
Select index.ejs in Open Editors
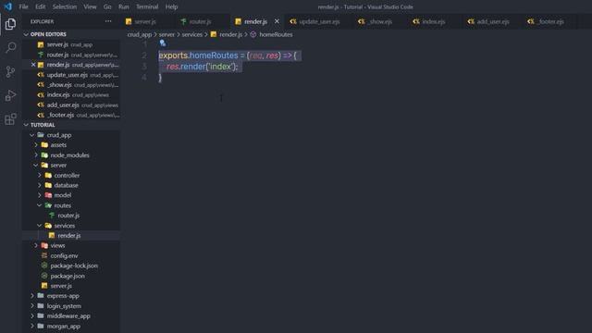click(72, 94)
